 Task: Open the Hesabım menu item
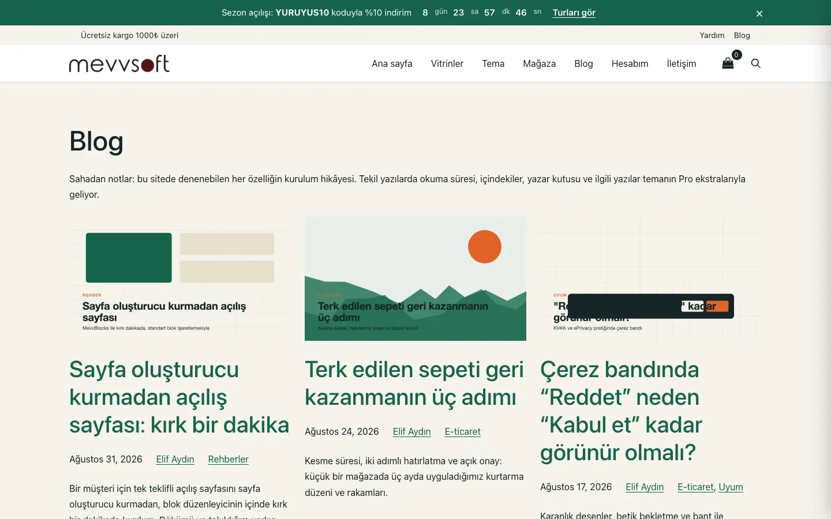click(630, 63)
